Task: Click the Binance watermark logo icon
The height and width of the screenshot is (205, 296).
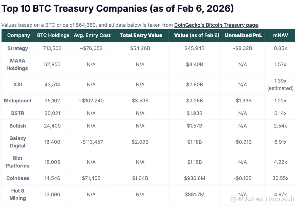Action: tap(233, 198)
